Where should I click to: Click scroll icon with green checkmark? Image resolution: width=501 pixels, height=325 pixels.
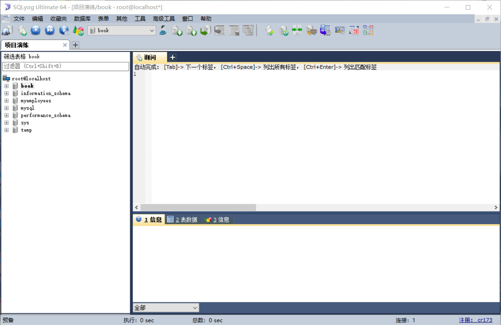coord(270,30)
